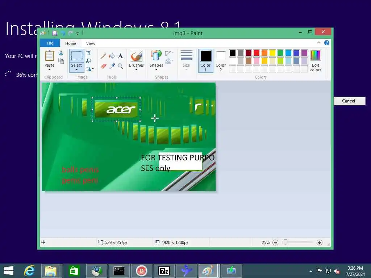Select Color 1 foreground box
Viewport: 371px width, 278px height.
pyautogui.click(x=206, y=61)
